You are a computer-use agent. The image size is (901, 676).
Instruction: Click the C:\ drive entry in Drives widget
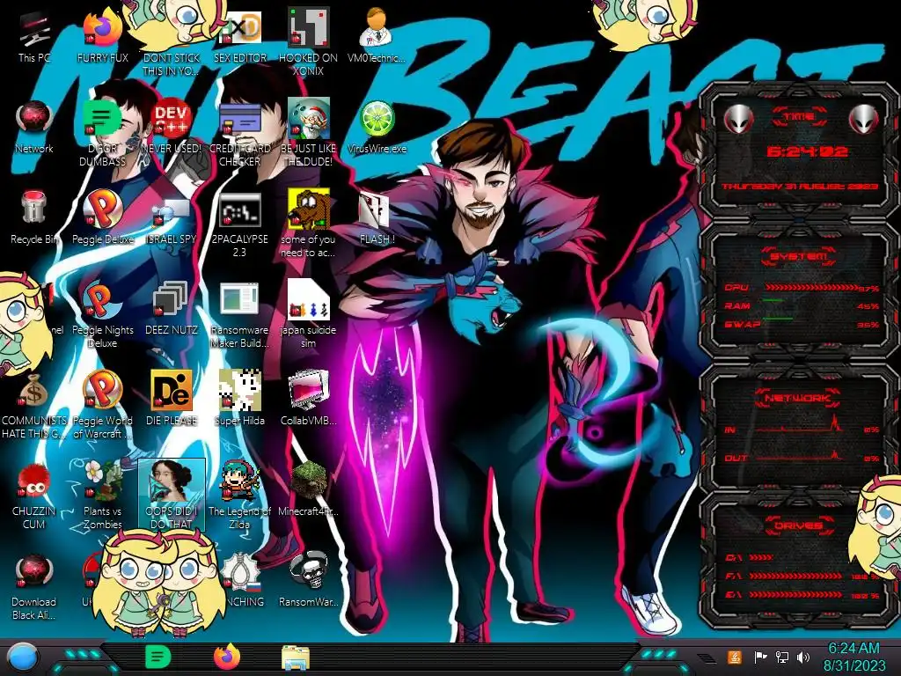pyautogui.click(x=748, y=557)
